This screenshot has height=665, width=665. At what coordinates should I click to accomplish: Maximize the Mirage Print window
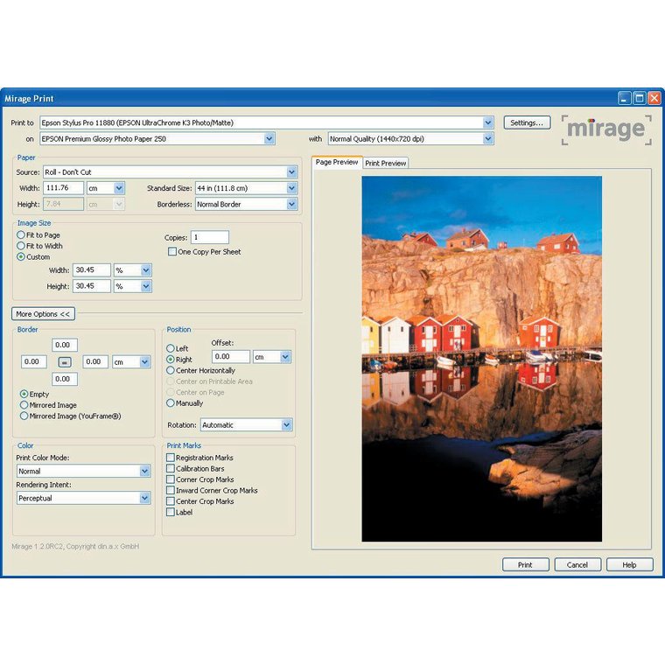(639, 99)
